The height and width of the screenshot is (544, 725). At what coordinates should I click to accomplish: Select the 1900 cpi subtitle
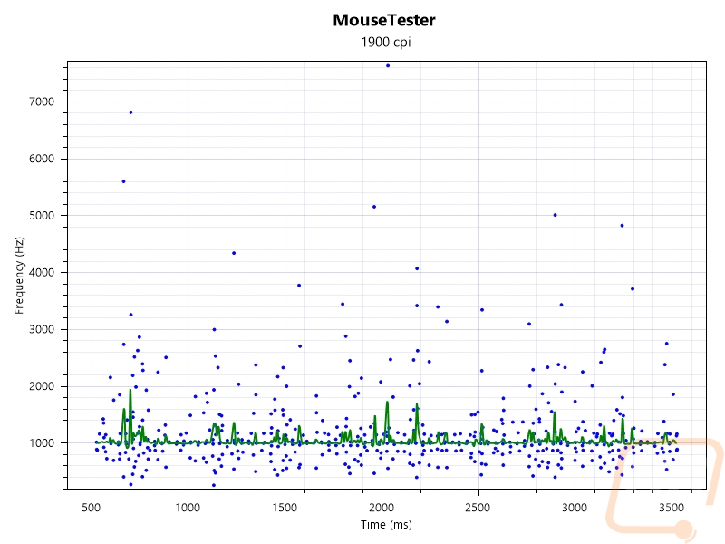click(x=386, y=42)
